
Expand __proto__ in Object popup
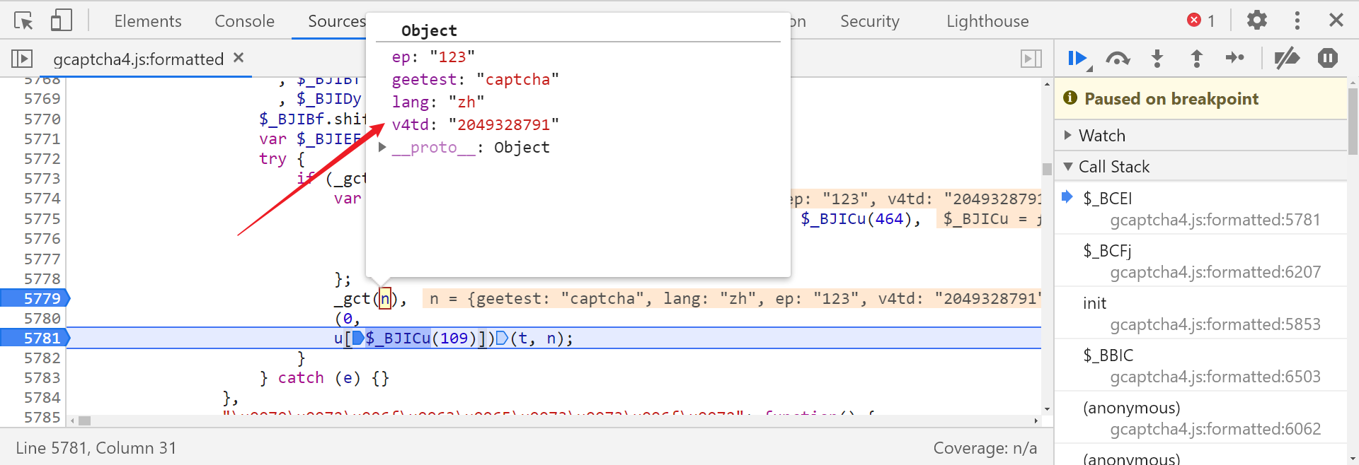click(x=382, y=147)
